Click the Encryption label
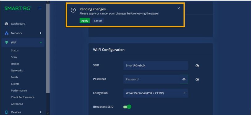The width and height of the screenshot is (252, 116). [101, 93]
